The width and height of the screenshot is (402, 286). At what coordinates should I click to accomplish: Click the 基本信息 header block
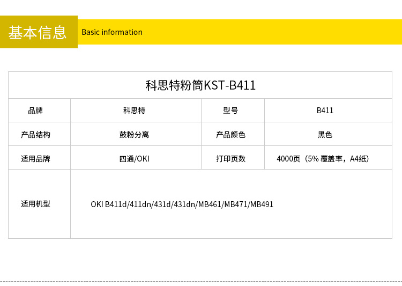(x=39, y=32)
